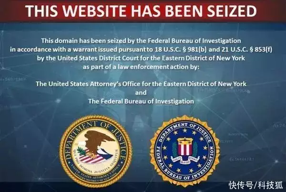Click 'The United States Attorney's Office' line
The width and height of the screenshot is (286, 192).
[141, 84]
